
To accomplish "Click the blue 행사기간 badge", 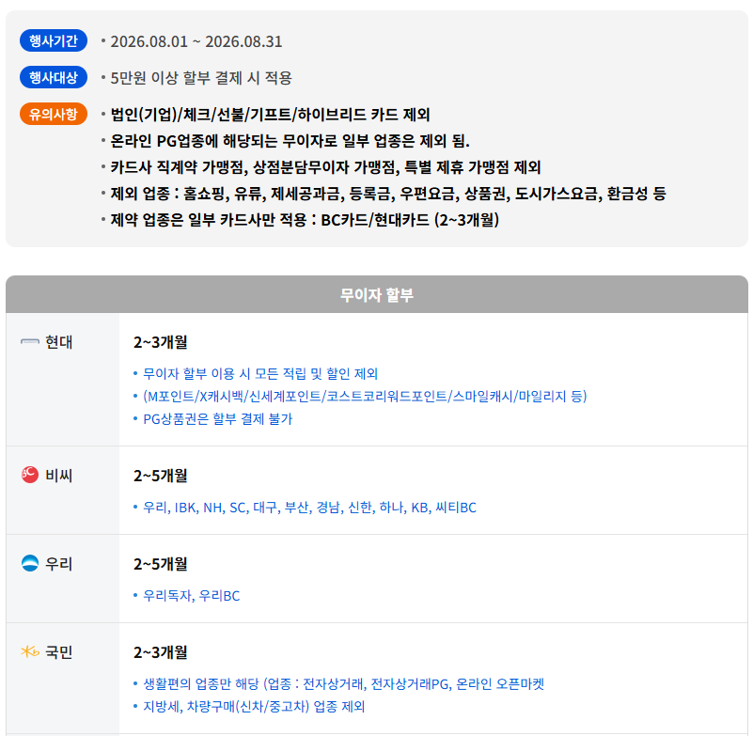I will coord(54,40).
